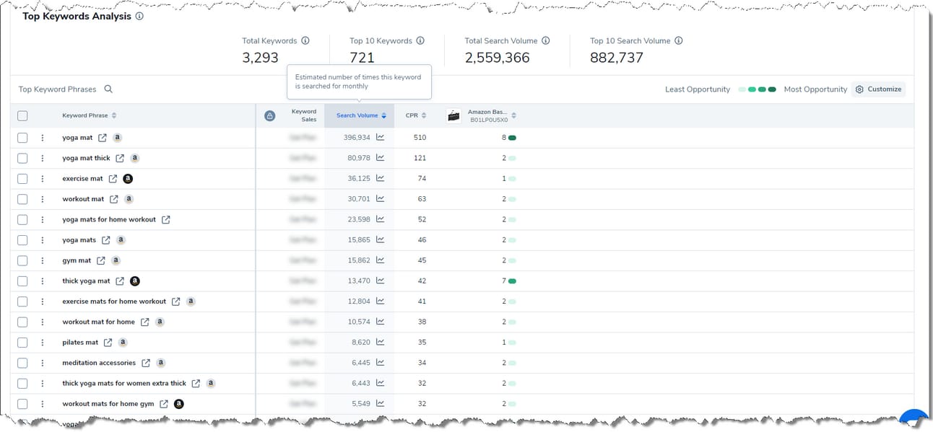Click the lock icon in the Keyword Sales column
933x432 pixels.
pos(269,115)
